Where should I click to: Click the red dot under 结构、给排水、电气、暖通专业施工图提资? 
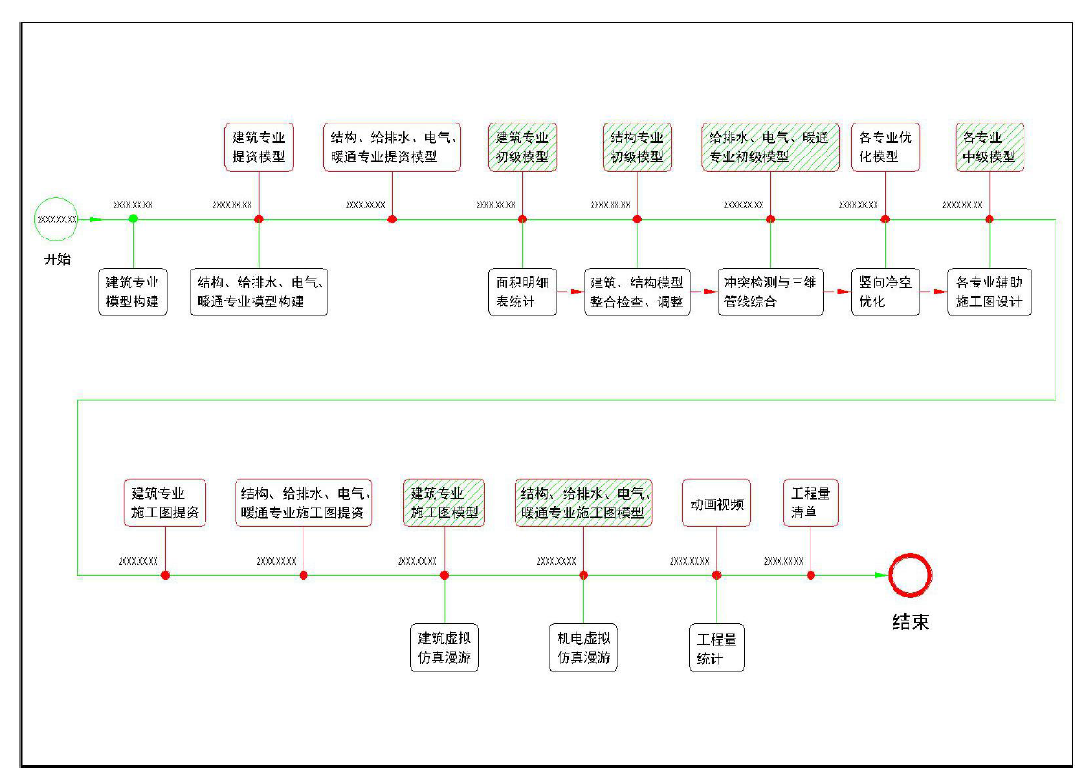point(303,575)
